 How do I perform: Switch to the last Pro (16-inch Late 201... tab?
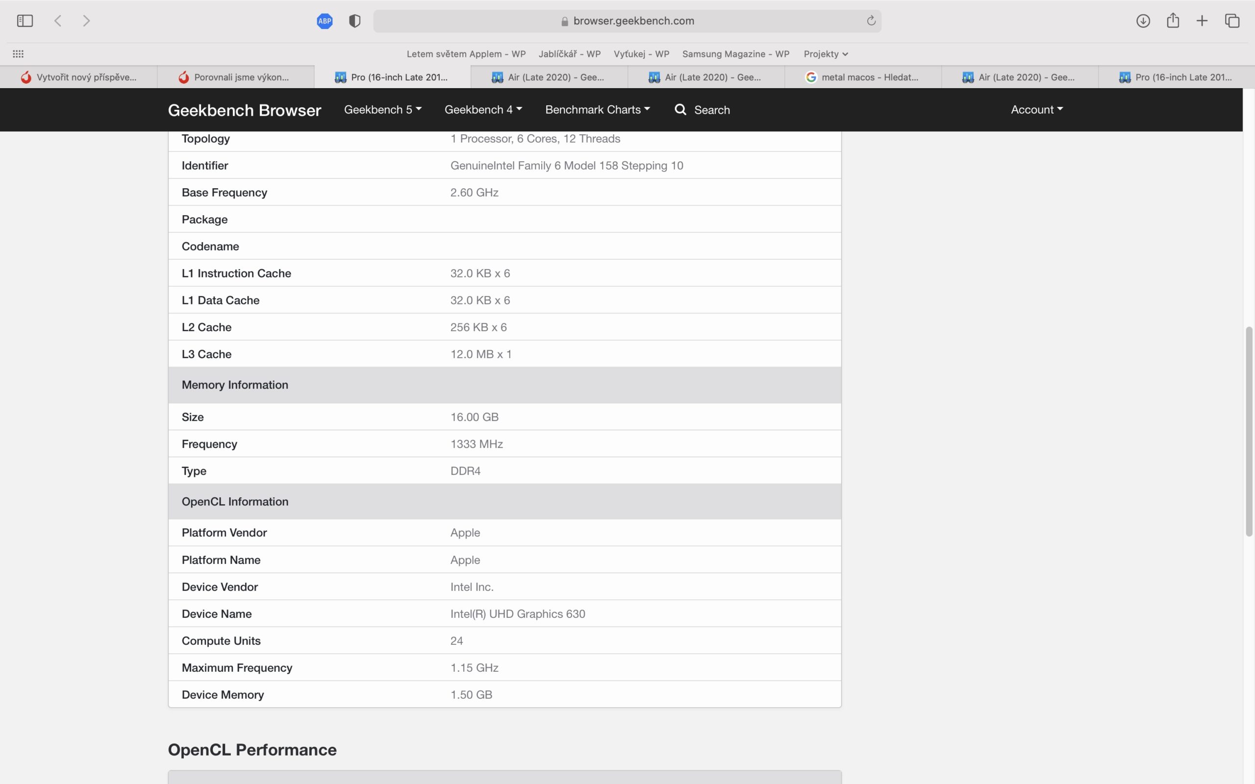click(1176, 77)
